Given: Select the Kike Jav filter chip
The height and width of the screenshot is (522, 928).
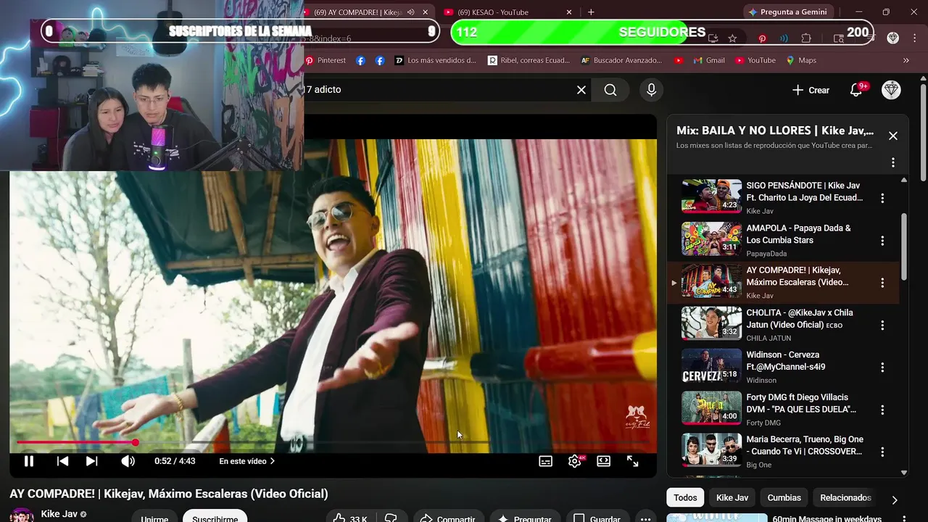Looking at the screenshot, I should tap(732, 497).
